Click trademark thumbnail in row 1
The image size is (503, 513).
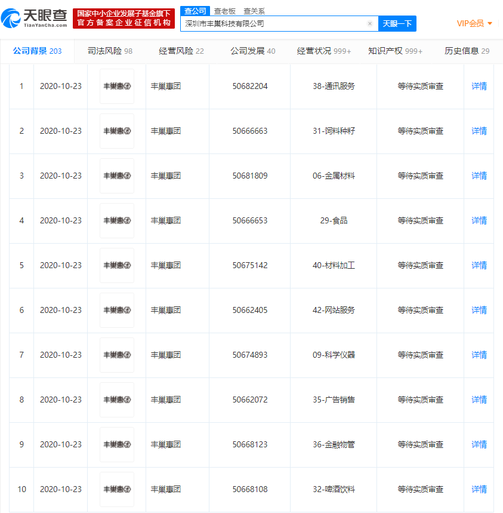pos(117,86)
